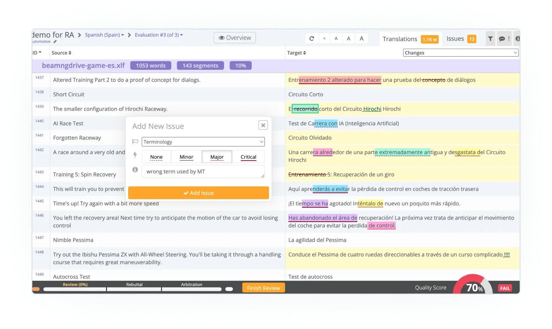Select the second smallest font size A
Viewport: 552px width, 329px height.
click(x=336, y=39)
